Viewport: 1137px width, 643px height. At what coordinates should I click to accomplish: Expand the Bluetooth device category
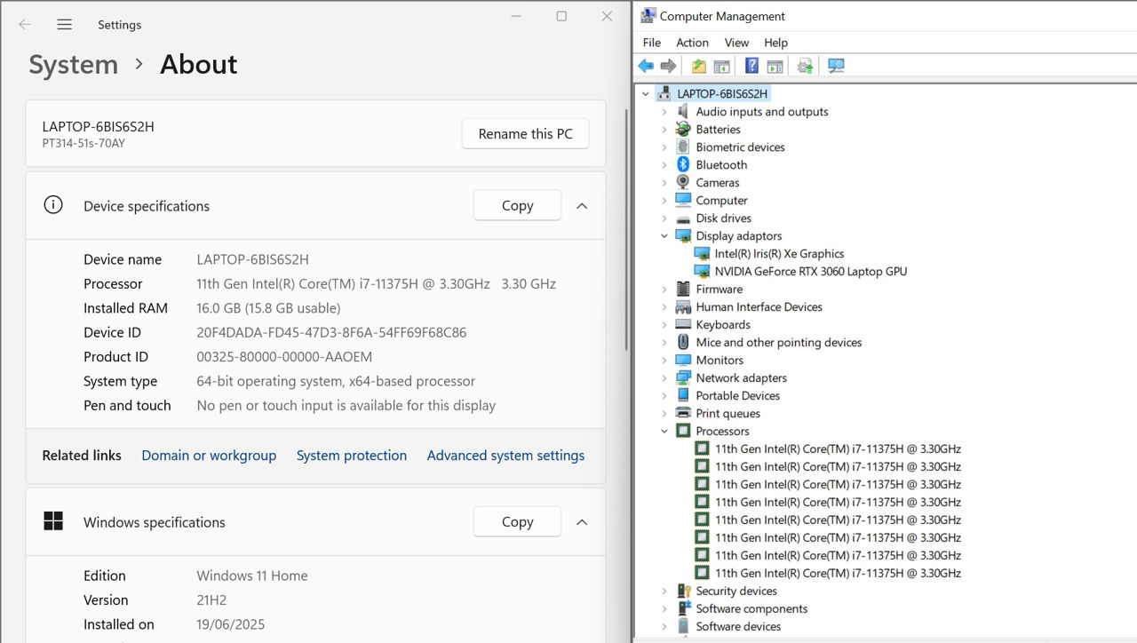click(x=664, y=164)
